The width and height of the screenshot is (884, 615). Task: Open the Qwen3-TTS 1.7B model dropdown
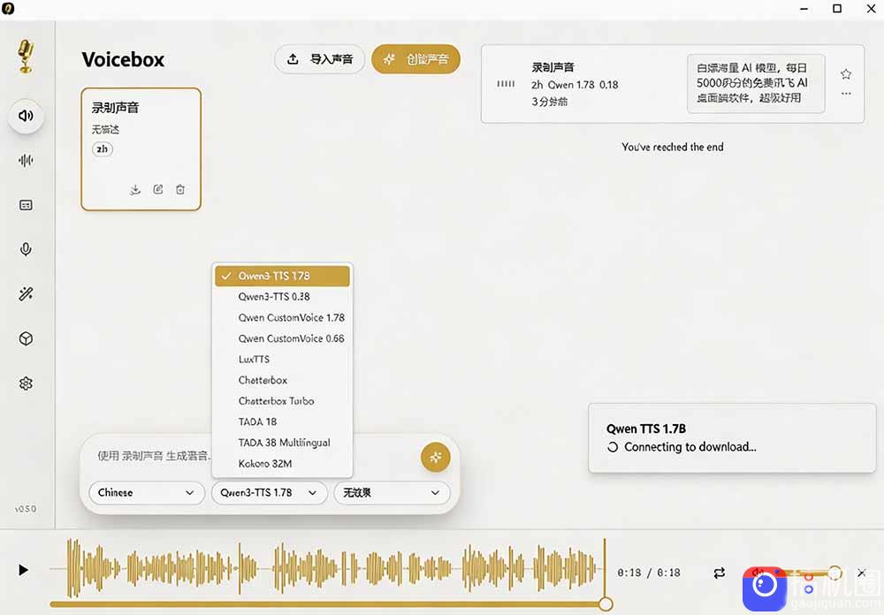(269, 493)
